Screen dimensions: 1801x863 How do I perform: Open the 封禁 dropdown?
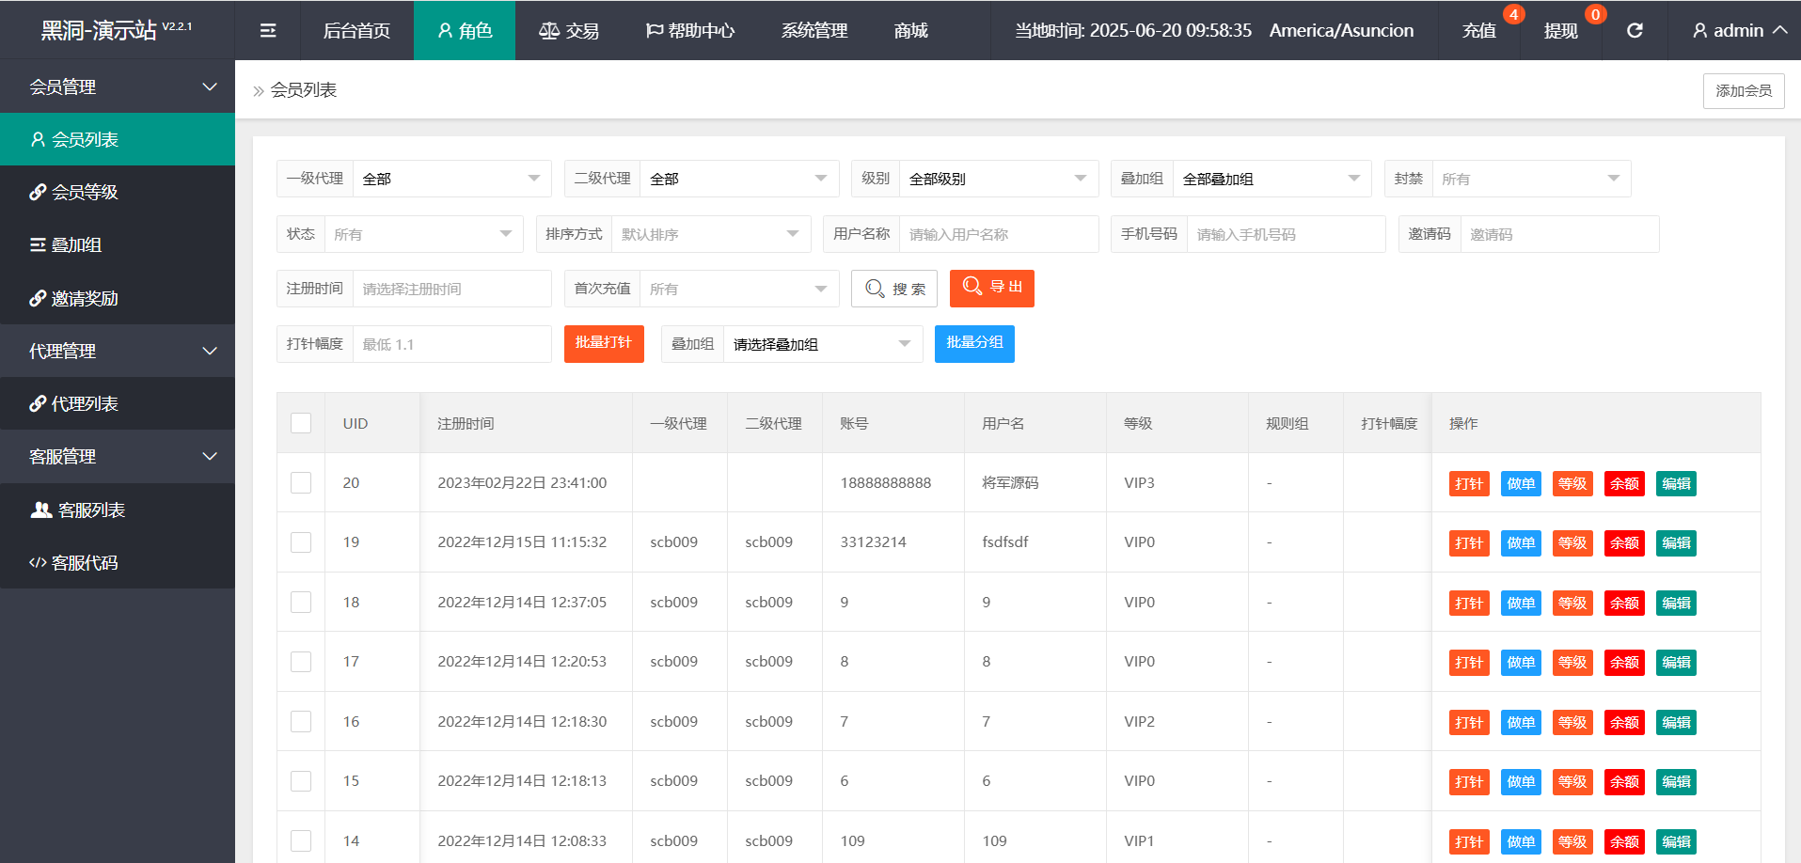point(1531,179)
